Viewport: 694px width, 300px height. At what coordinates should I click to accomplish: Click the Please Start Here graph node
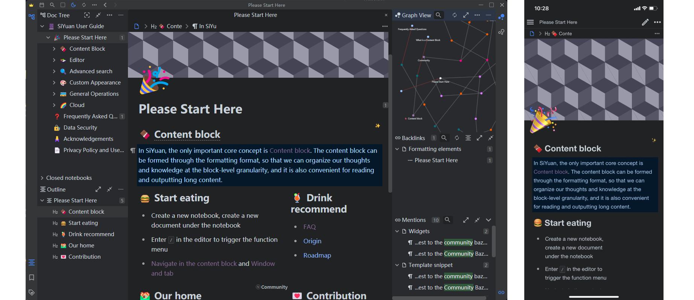pos(440,78)
